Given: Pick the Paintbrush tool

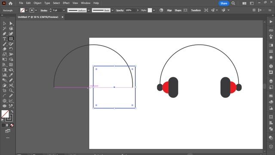Looking at the screenshot, I should pos(4,44).
